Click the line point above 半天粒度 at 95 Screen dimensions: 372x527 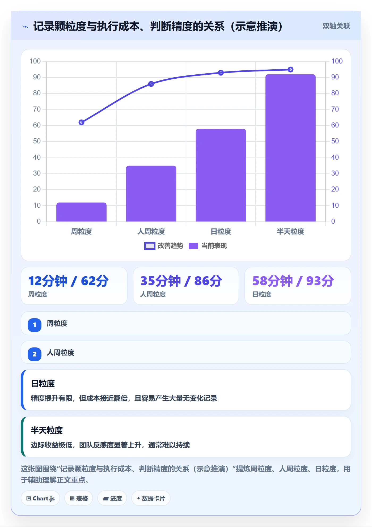click(291, 70)
